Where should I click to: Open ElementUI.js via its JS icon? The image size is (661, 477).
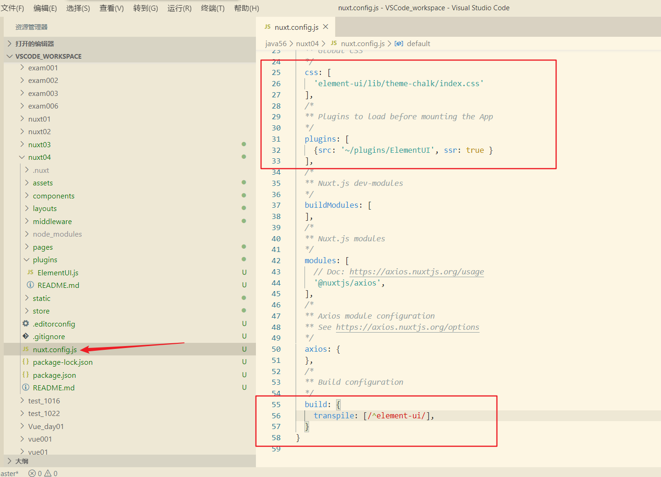[30, 272]
